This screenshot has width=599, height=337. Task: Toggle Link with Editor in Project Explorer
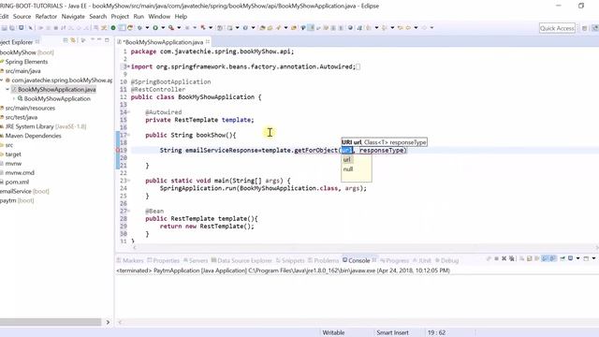tap(73, 40)
